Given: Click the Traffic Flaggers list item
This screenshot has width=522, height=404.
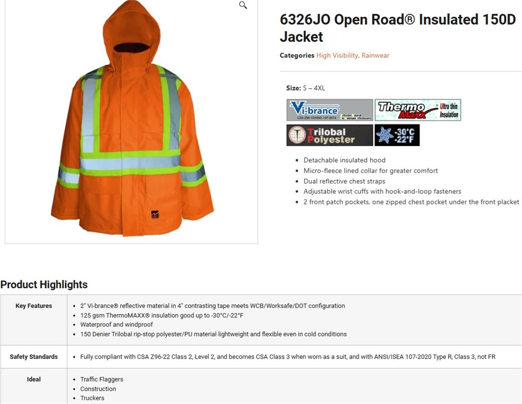Looking at the screenshot, I should [102, 379].
